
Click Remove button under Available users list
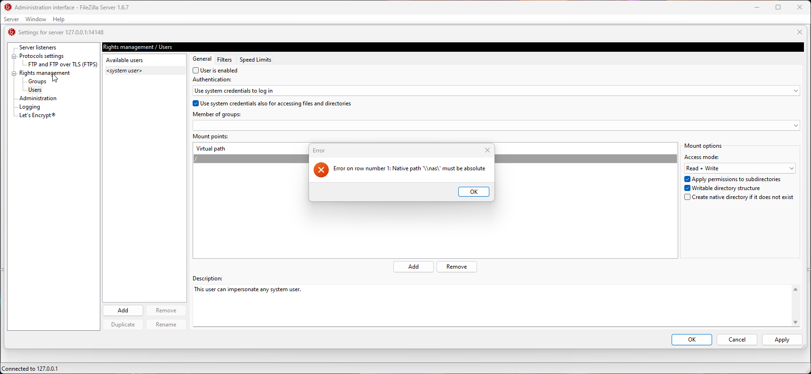[x=166, y=310]
